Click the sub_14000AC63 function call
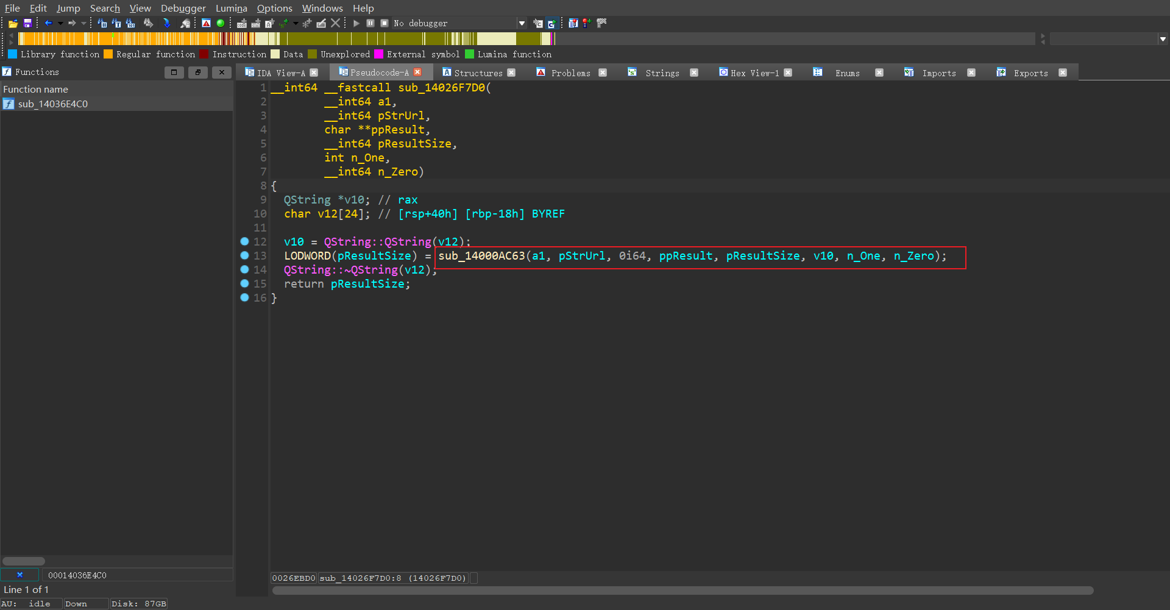 pyautogui.click(x=481, y=256)
